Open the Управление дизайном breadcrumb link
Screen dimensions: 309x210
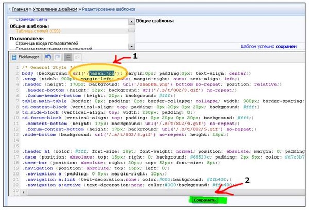[x=55, y=9]
